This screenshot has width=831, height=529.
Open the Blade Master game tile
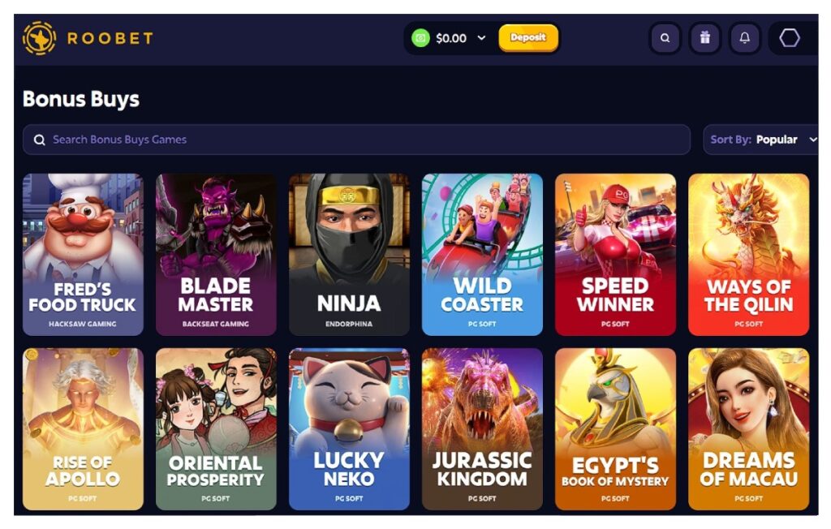(x=216, y=255)
